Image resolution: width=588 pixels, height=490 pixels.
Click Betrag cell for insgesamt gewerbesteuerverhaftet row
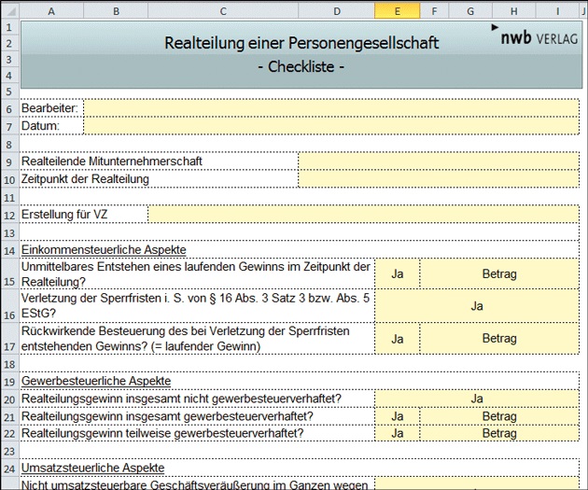pyautogui.click(x=498, y=416)
